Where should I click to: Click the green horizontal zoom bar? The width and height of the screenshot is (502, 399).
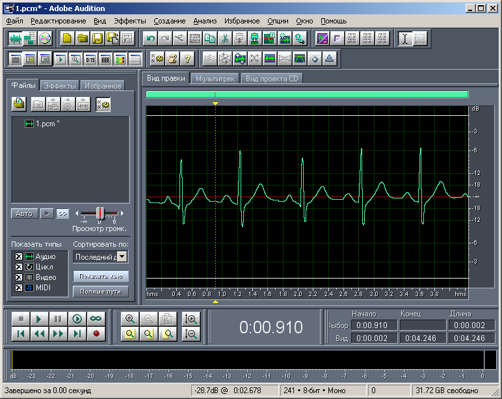[x=307, y=94]
